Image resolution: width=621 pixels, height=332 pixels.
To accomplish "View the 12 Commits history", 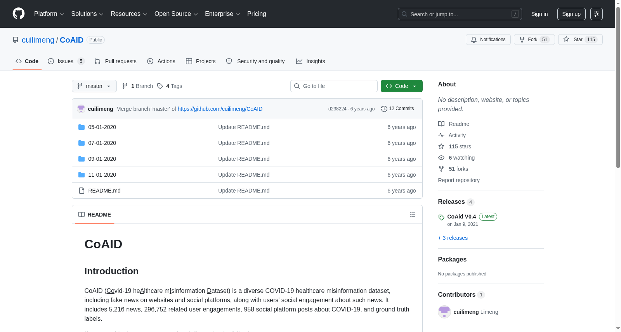I will click(397, 109).
